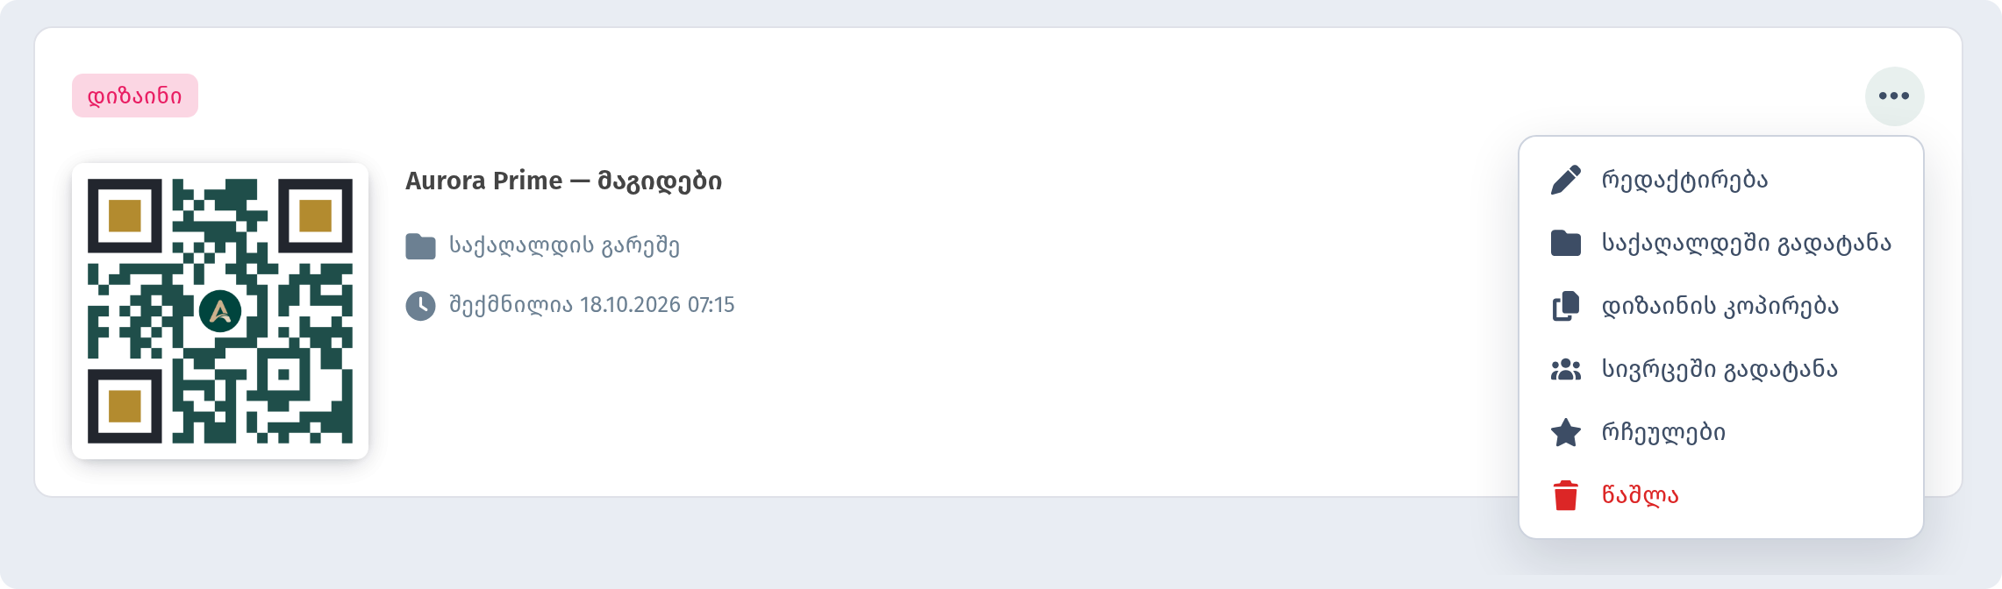
Task: Click the gray folder icon beside საქაღალდის გარეშე
Action: click(420, 246)
